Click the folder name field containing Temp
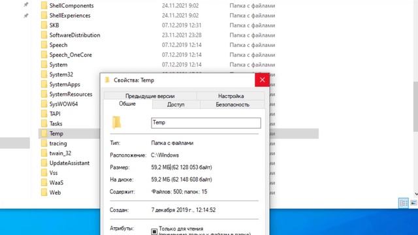418x235 pixels. point(206,123)
